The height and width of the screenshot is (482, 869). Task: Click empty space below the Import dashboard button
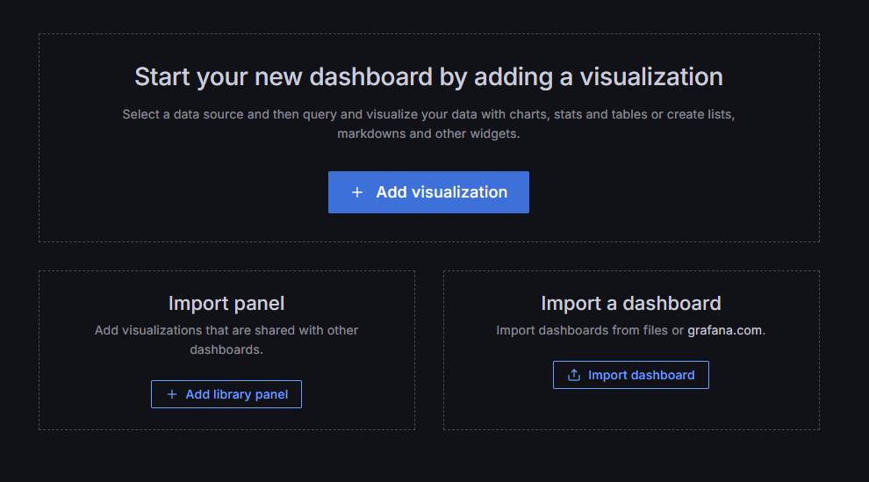(631, 409)
